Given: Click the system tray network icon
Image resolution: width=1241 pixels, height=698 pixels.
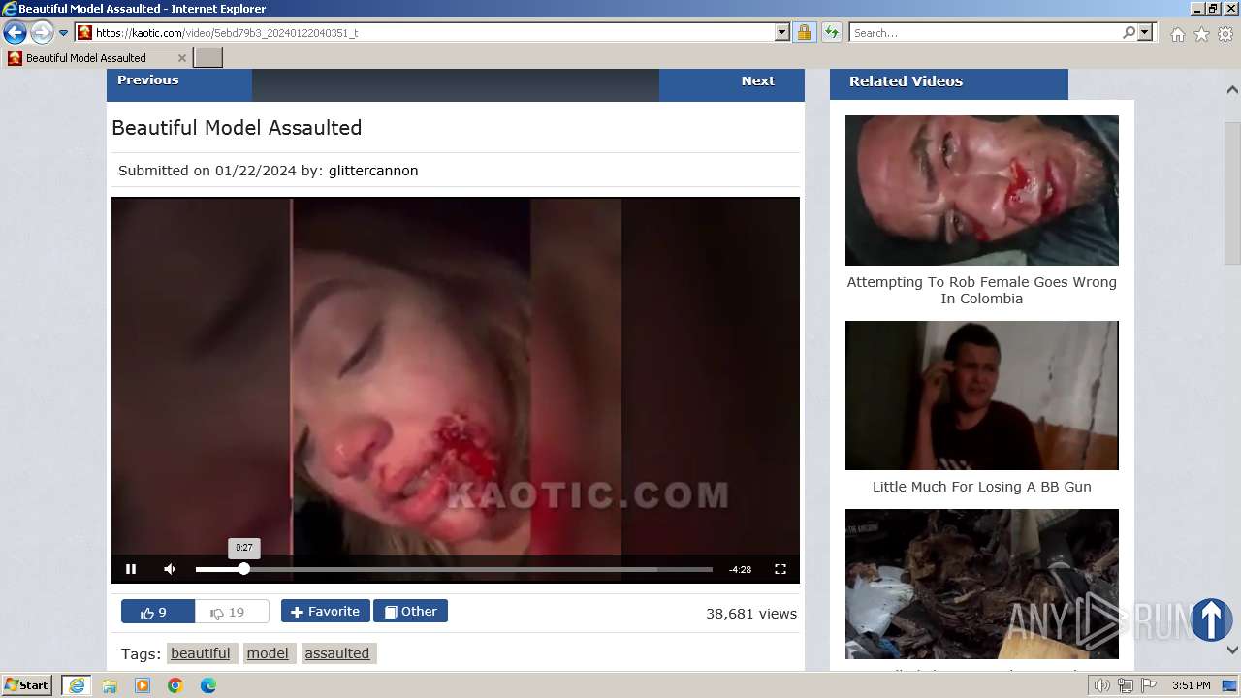Looking at the screenshot, I should click(1126, 685).
